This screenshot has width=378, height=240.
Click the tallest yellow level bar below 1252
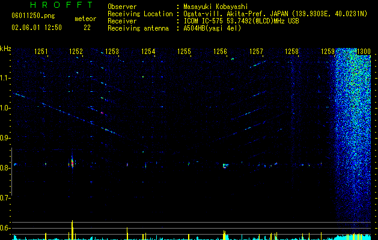[72, 230]
